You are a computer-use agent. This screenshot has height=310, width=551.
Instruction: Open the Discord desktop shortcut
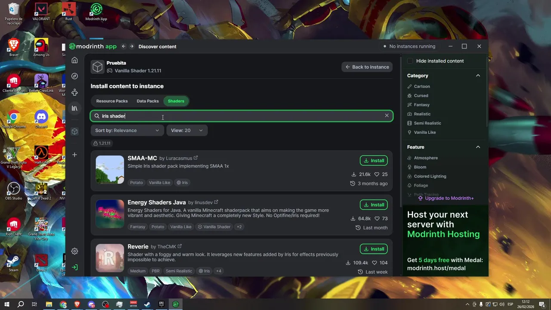(x=41, y=120)
